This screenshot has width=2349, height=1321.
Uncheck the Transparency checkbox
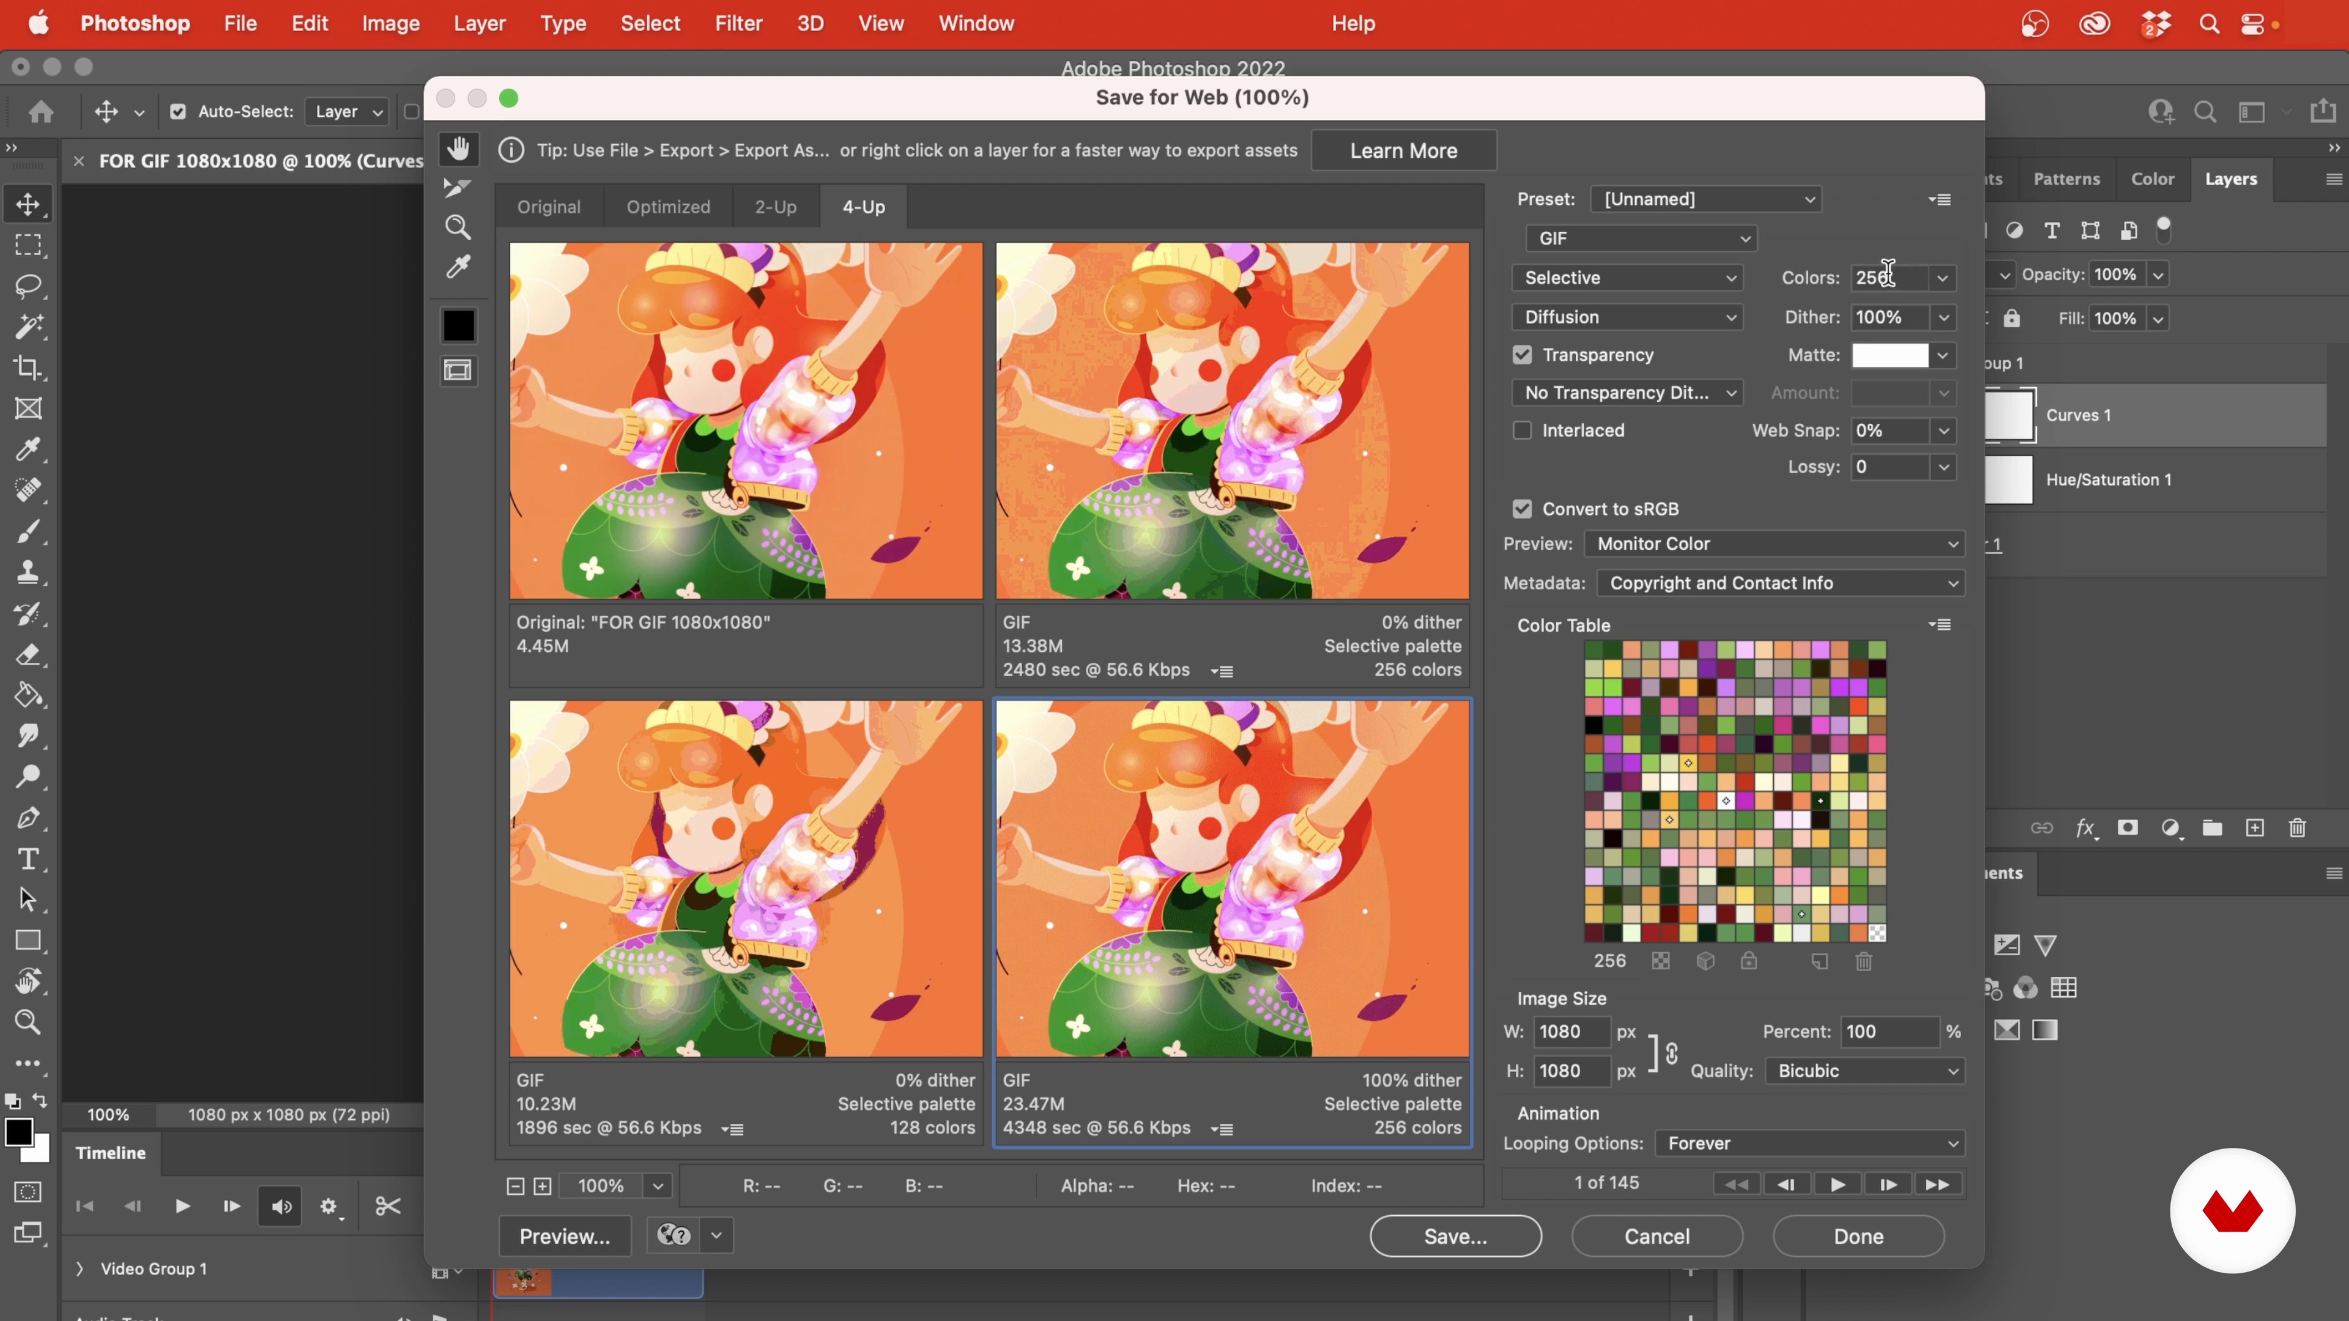[x=1522, y=355]
